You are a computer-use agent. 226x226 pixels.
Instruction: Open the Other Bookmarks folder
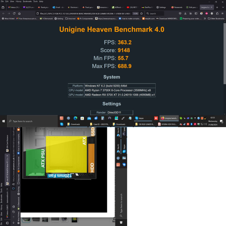click(x=216, y=19)
